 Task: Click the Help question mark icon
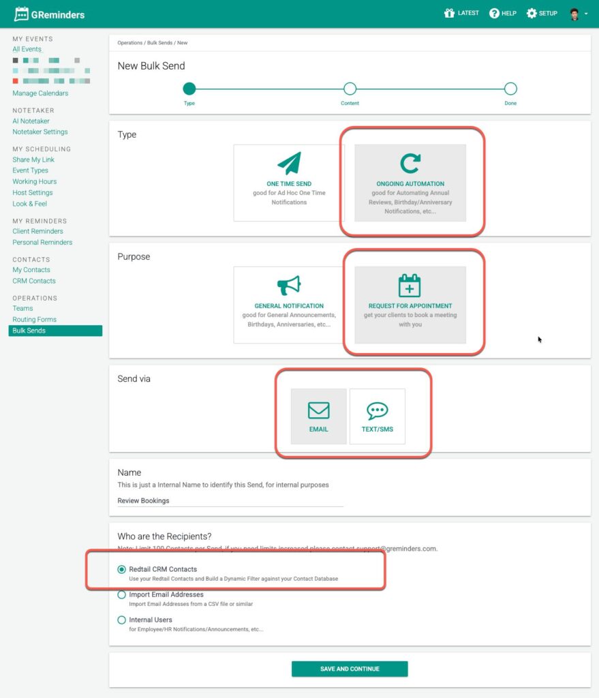click(494, 14)
